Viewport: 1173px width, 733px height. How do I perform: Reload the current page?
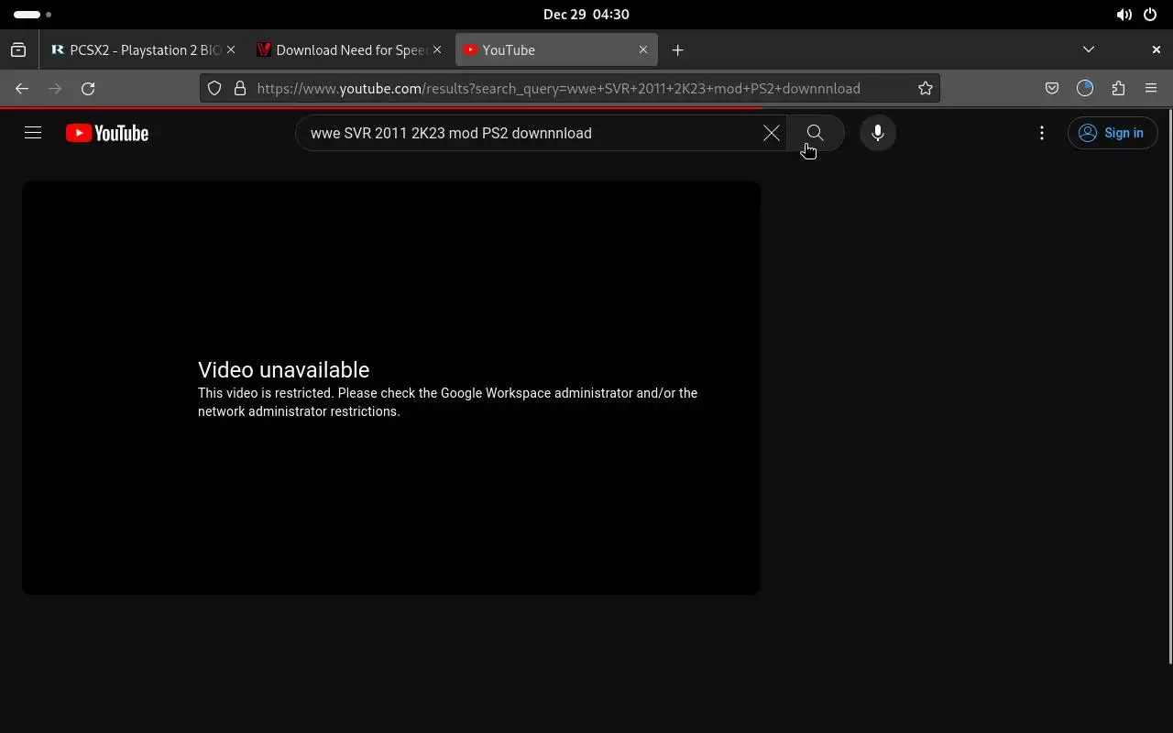coord(88,88)
